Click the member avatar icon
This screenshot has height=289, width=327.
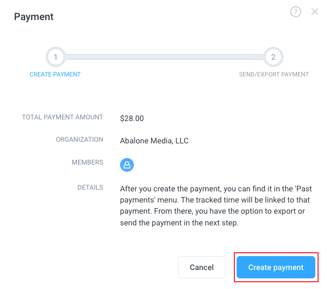[x=127, y=165]
